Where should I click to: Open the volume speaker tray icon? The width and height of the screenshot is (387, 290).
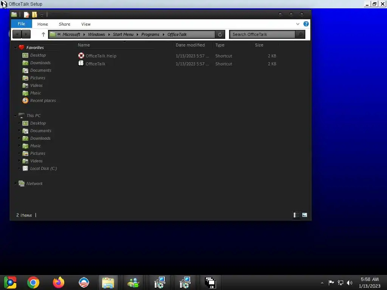coord(350,282)
